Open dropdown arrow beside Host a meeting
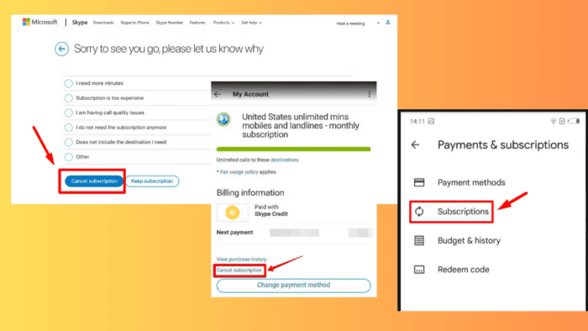The width and height of the screenshot is (588, 331). coord(378,23)
